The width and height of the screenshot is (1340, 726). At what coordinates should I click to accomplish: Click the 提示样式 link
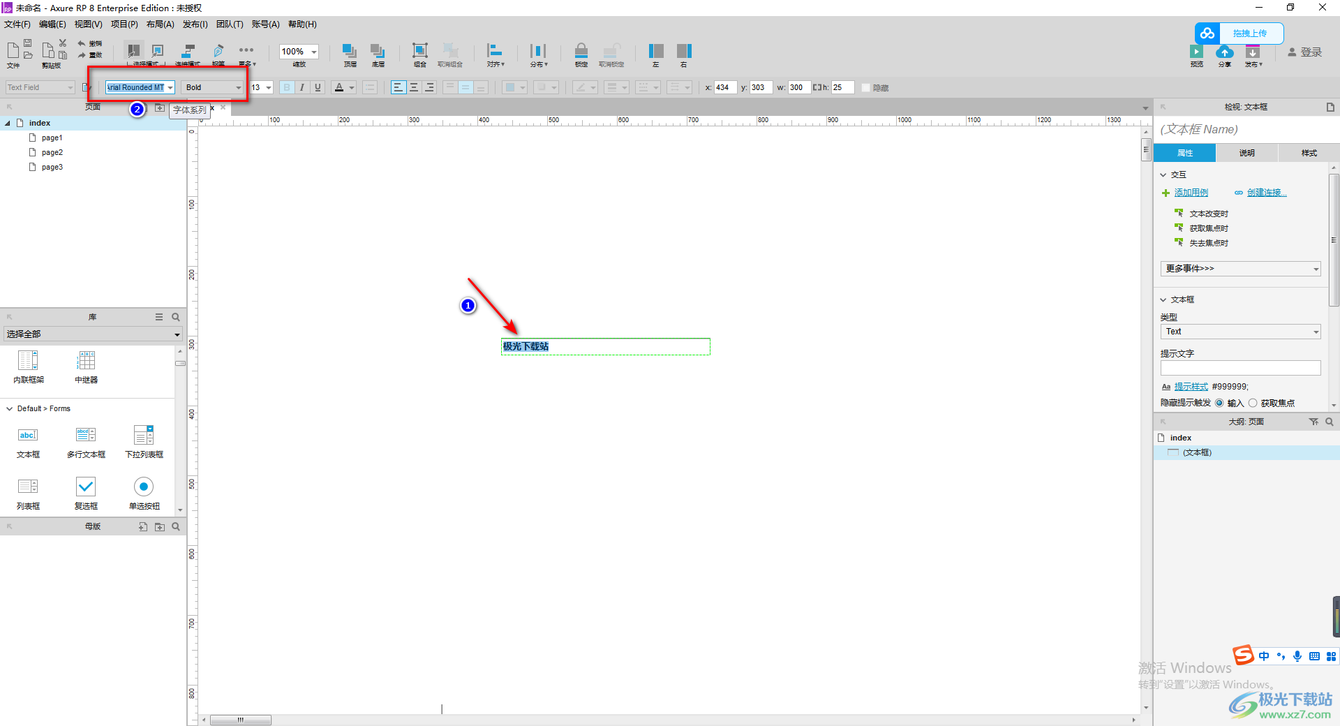coord(1191,387)
